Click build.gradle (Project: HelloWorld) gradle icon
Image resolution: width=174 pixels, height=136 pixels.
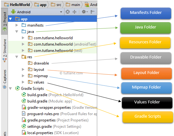24,95
